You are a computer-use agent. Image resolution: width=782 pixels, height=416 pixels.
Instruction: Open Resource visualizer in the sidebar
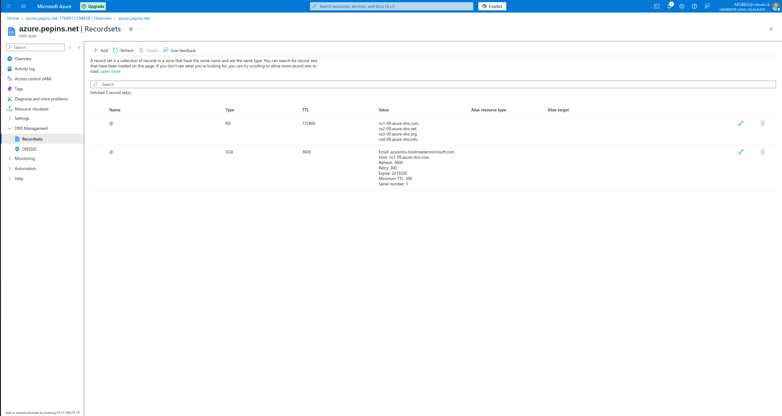coord(31,109)
